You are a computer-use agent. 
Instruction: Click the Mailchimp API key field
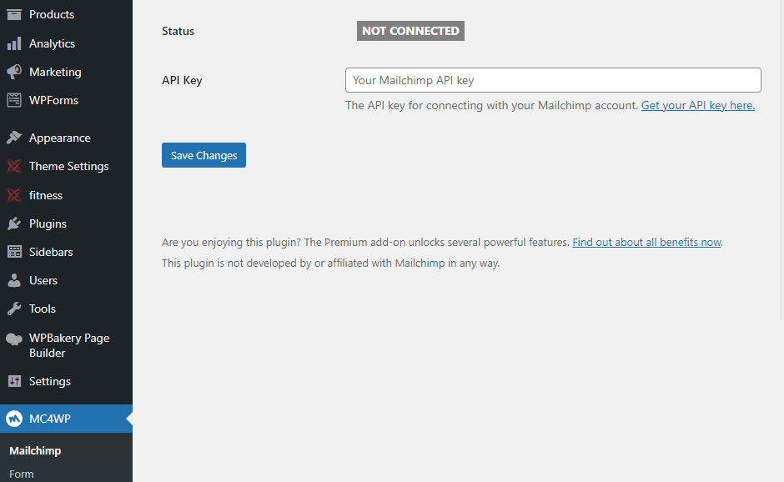[553, 80]
